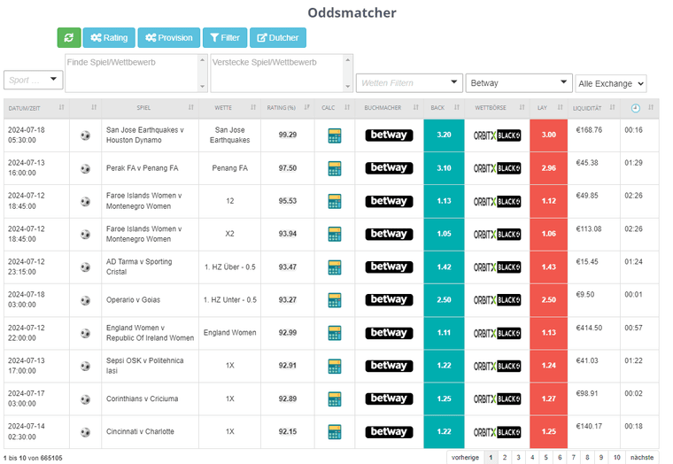The height and width of the screenshot is (464, 673).
Task: Go to page 2
Action: 505,458
